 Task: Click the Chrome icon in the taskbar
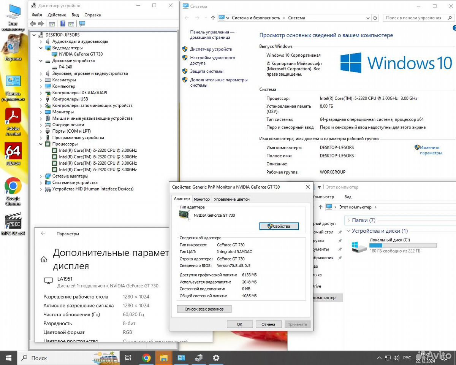(x=146, y=358)
